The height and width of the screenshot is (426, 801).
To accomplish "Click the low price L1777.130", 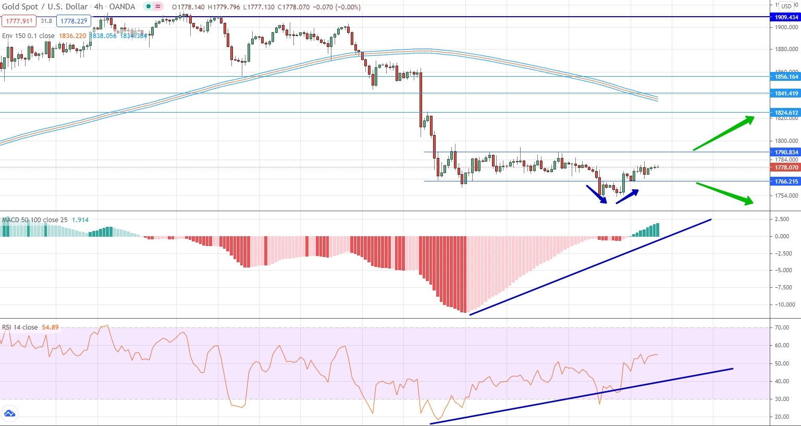I will point(259,7).
